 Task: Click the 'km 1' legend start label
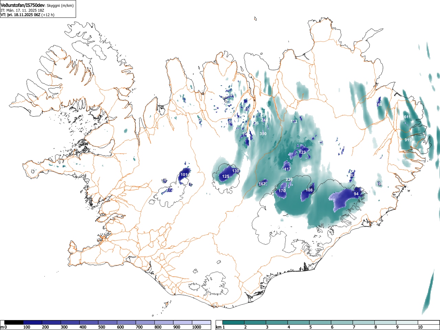[x=220, y=327]
